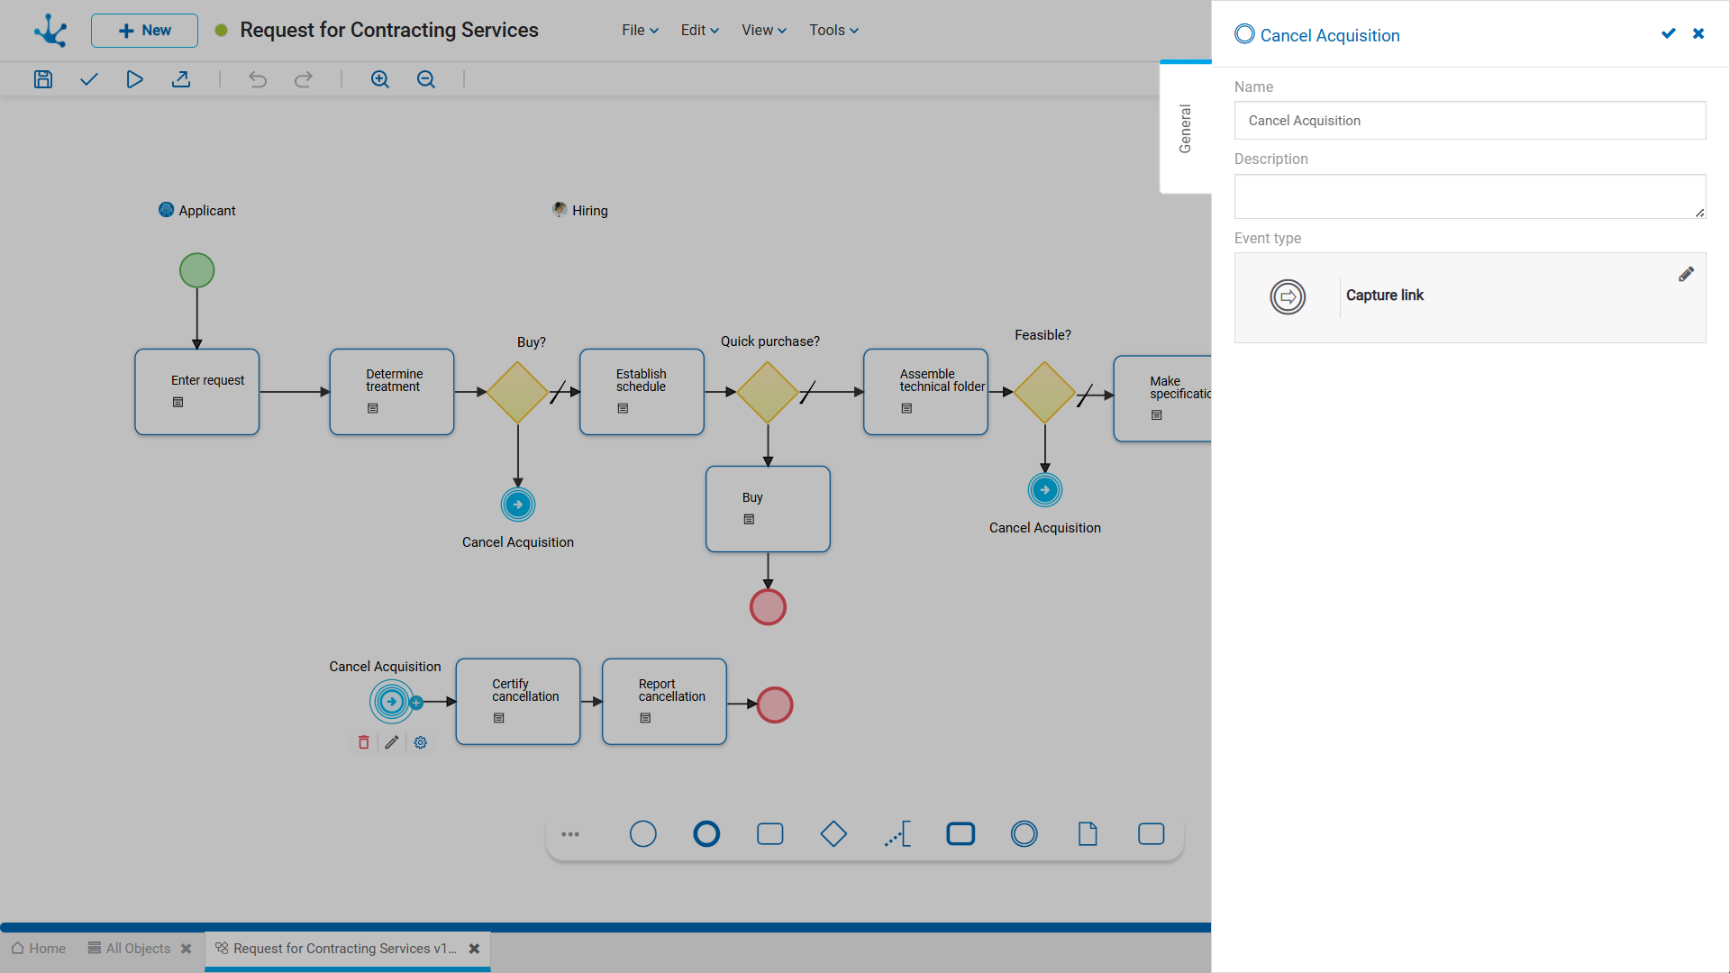Zoom out of the diagram
1730x973 pixels.
426,79
